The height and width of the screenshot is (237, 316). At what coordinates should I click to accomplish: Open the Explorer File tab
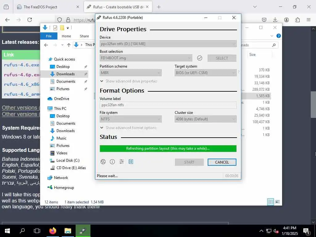coord(49,36)
